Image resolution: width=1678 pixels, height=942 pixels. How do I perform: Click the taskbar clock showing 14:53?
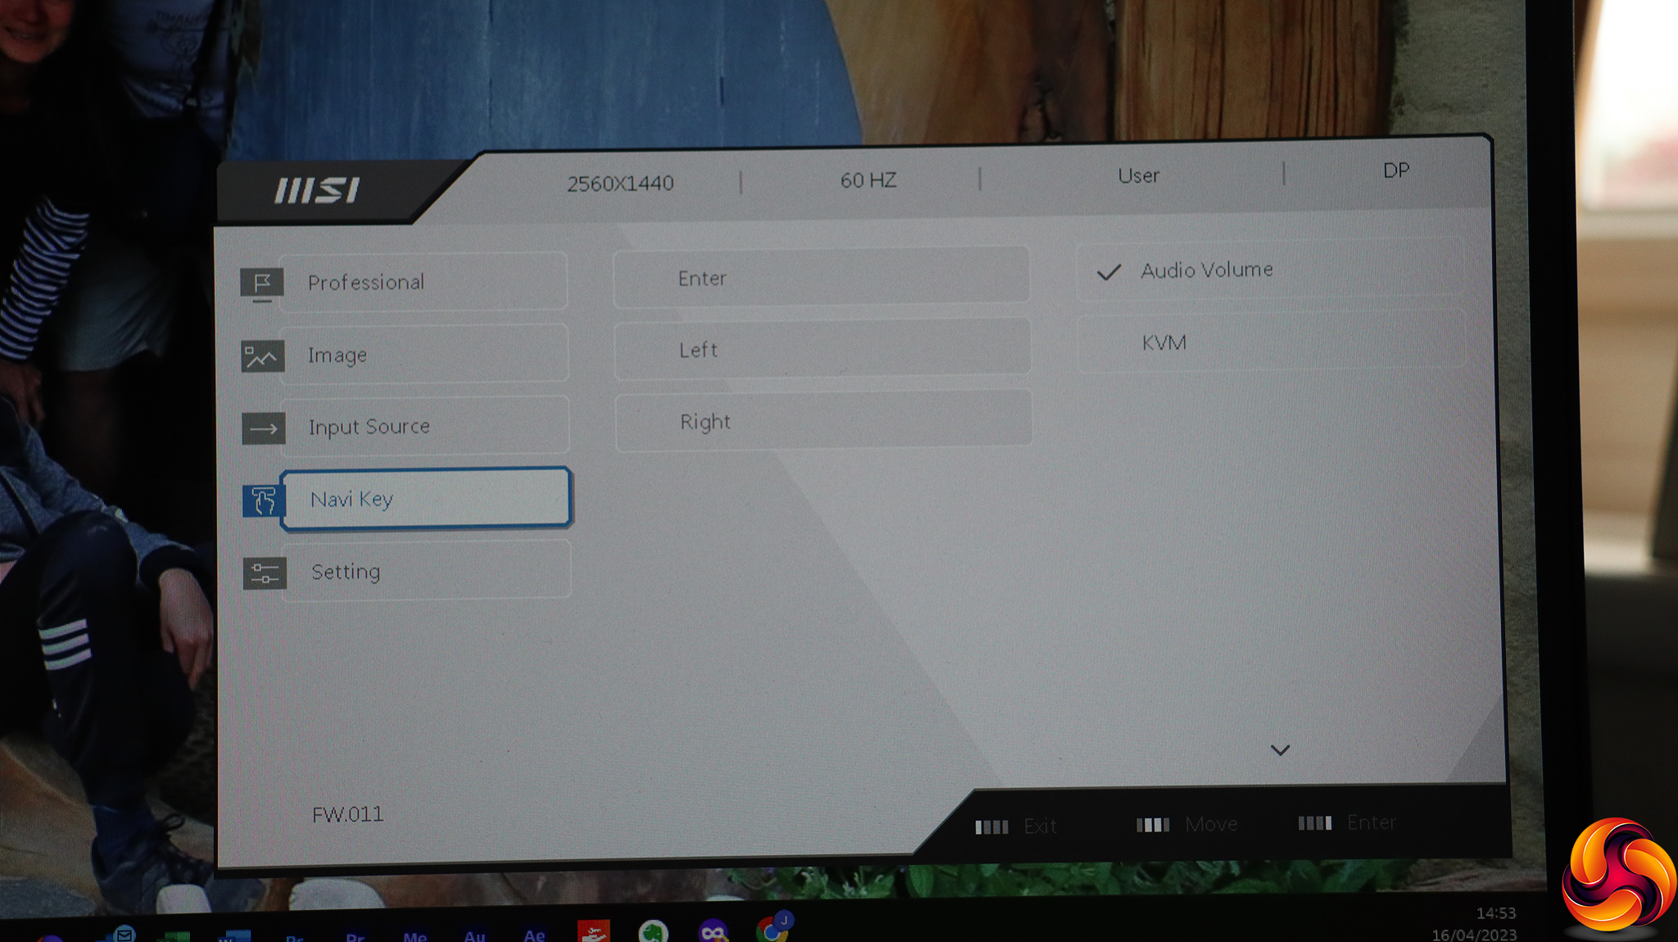click(x=1495, y=913)
